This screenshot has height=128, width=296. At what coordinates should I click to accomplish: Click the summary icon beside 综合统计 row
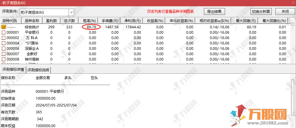[x=3, y=27]
